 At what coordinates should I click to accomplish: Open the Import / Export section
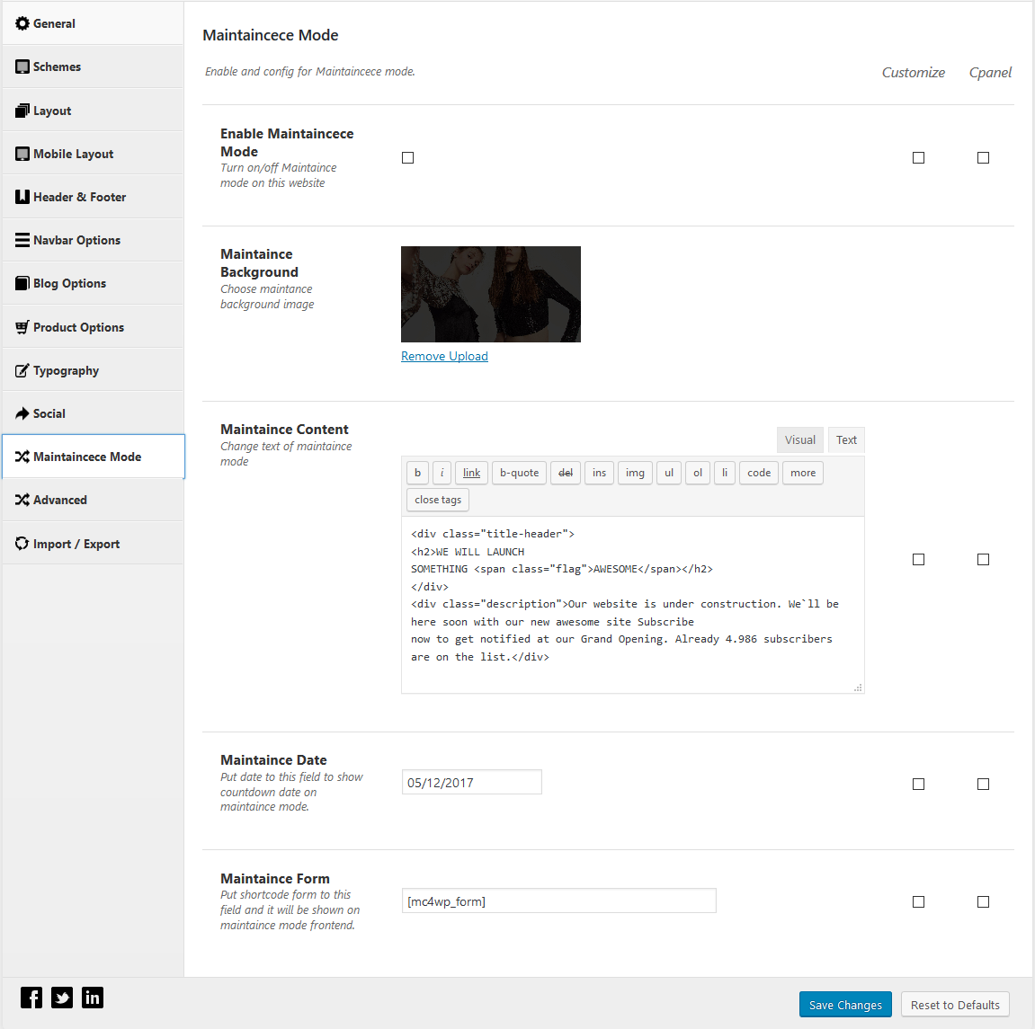click(93, 544)
